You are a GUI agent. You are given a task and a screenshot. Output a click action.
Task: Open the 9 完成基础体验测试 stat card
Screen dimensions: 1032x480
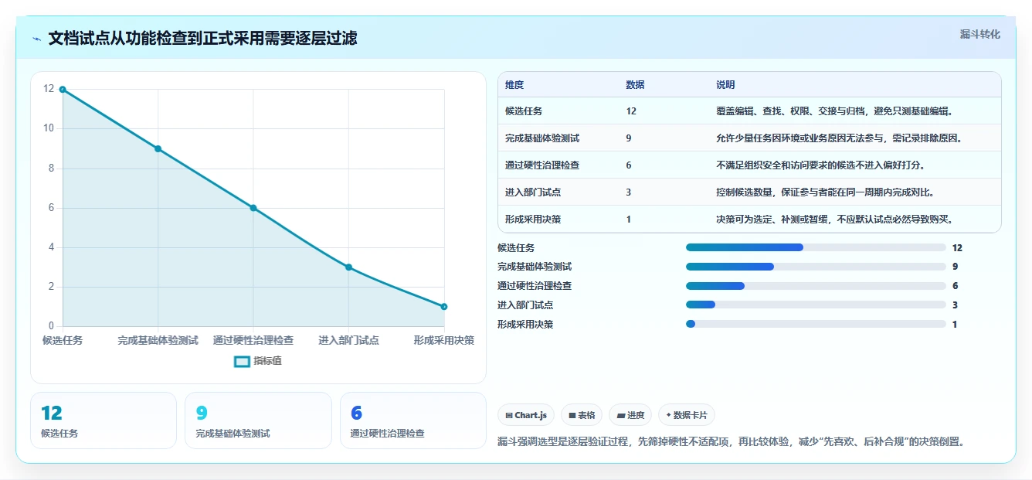258,420
